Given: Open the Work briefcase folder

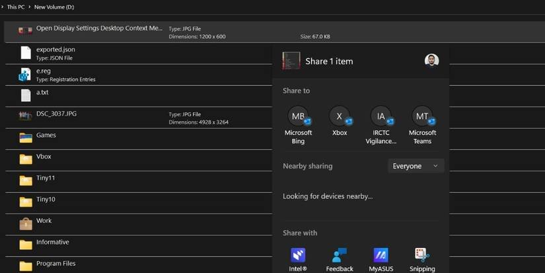Looking at the screenshot, I should (x=44, y=221).
